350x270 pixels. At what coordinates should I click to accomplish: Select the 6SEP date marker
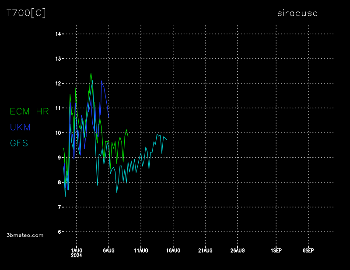point(308,251)
